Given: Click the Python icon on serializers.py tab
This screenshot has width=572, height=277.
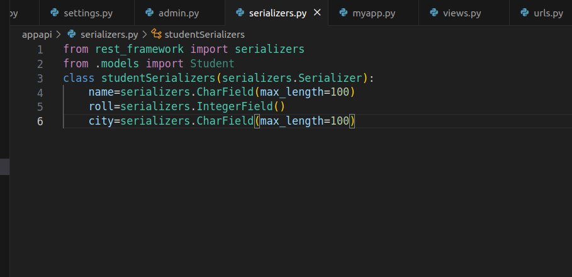Looking at the screenshot, I should coord(240,13).
